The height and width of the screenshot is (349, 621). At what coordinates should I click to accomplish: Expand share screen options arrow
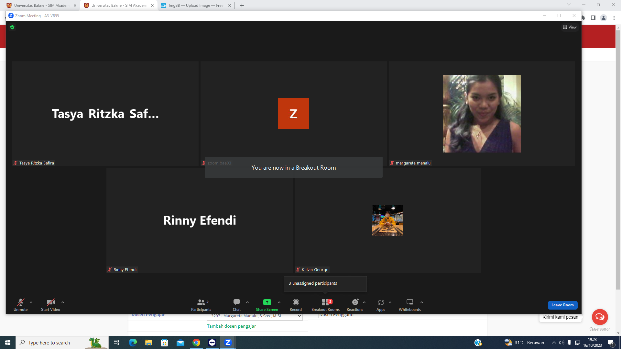click(x=279, y=302)
